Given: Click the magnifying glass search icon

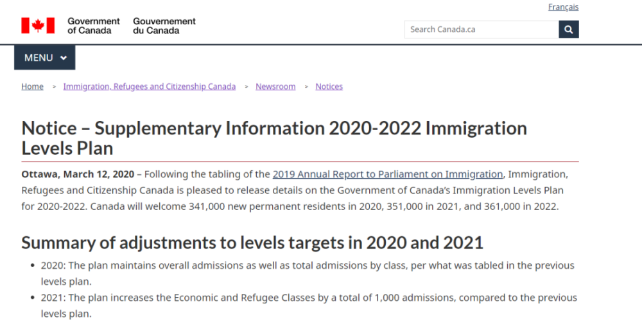Looking at the screenshot, I should pos(569,29).
